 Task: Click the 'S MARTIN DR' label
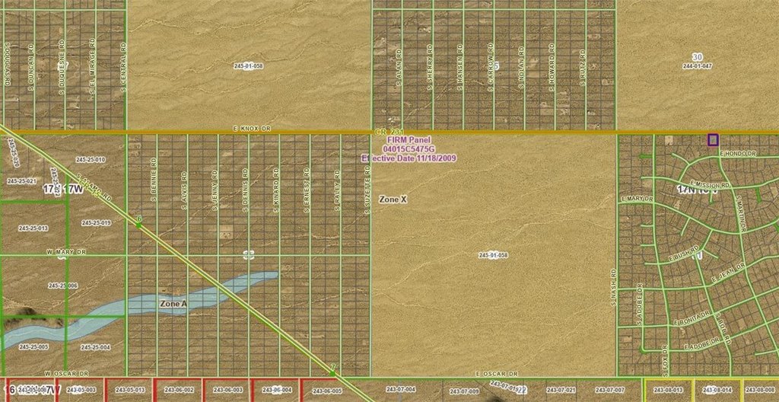(x=741, y=213)
